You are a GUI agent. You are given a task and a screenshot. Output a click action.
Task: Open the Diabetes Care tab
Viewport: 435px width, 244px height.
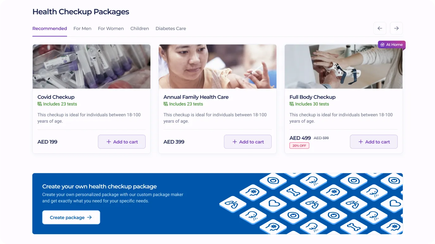click(x=171, y=28)
